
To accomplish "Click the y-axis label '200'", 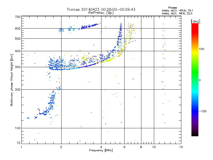I will [18, 90].
